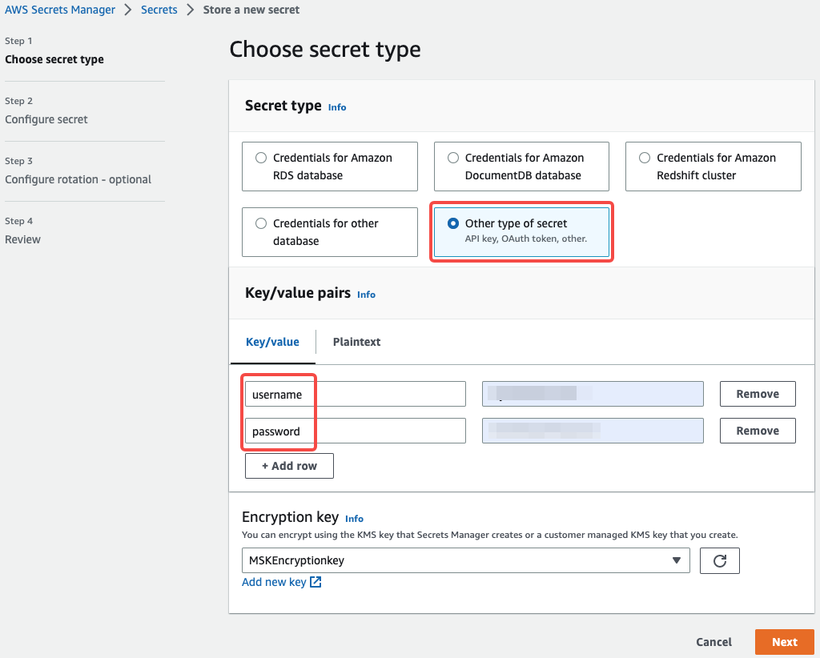Open the MSKEncryptionkey encryption key dropdown
The width and height of the screenshot is (820, 658).
465,560
